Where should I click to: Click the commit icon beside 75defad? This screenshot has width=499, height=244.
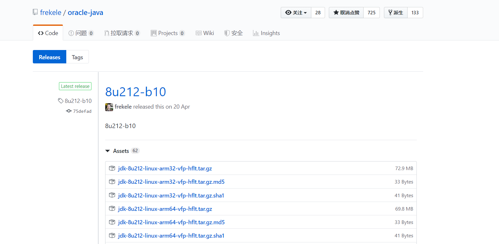click(69, 111)
